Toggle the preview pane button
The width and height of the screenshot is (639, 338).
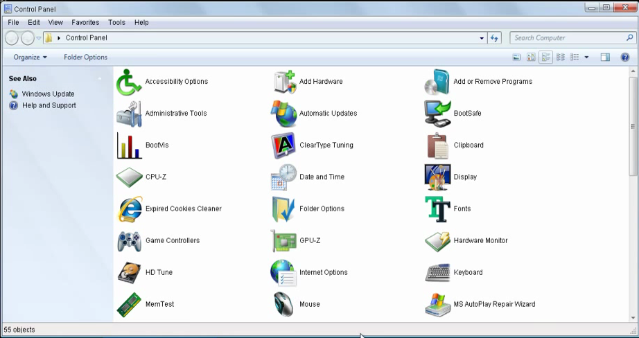(605, 57)
